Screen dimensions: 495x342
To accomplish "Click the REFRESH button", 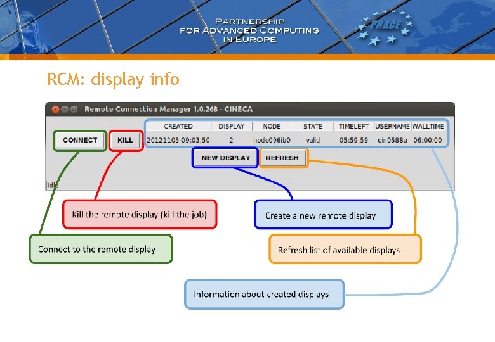I will [282, 158].
